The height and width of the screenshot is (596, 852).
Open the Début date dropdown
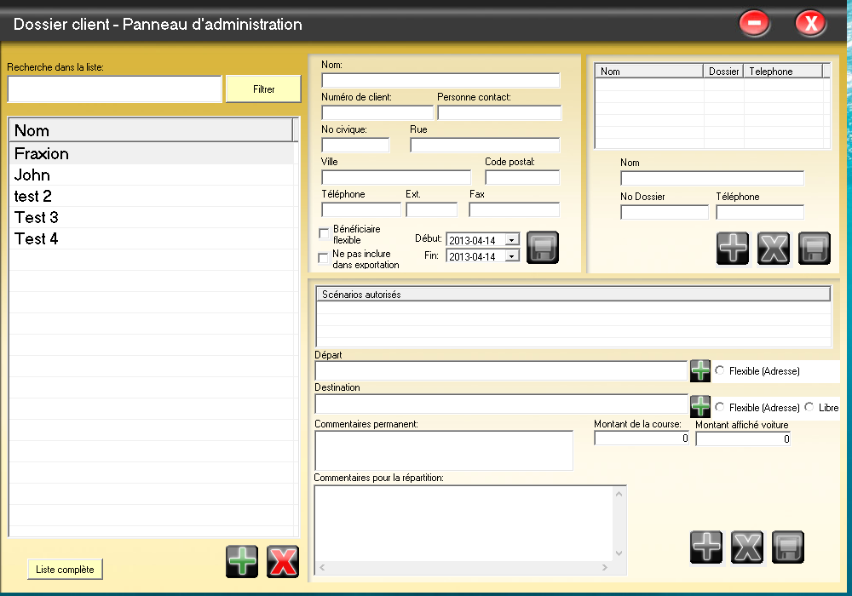point(512,239)
